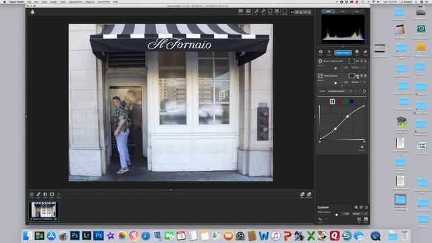The width and height of the screenshot is (432, 243).
Task: Open the File menu
Action: point(29,1)
